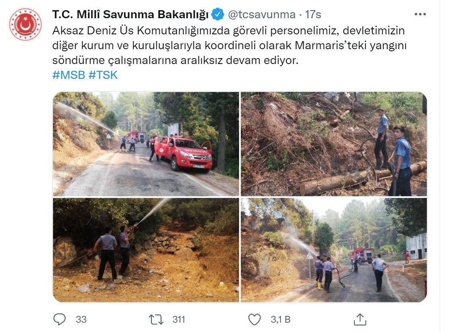The height and width of the screenshot is (332, 454).
Task: Open T.C. Millî Savunma Bakanlığı profile name
Action: pyautogui.click(x=130, y=14)
